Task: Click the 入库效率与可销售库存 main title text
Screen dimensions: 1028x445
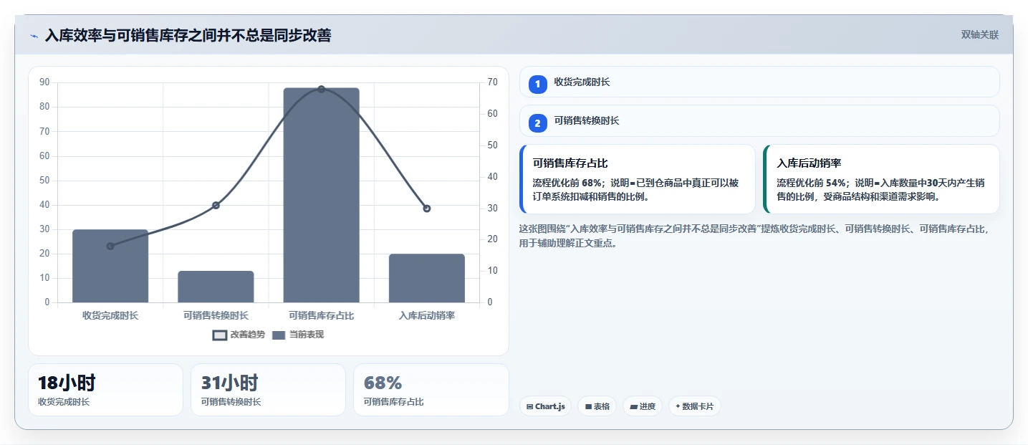Action: click(188, 36)
